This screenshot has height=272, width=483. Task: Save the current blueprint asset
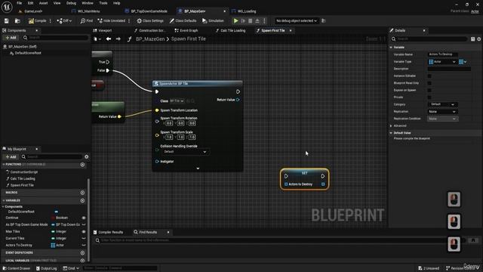7,20
